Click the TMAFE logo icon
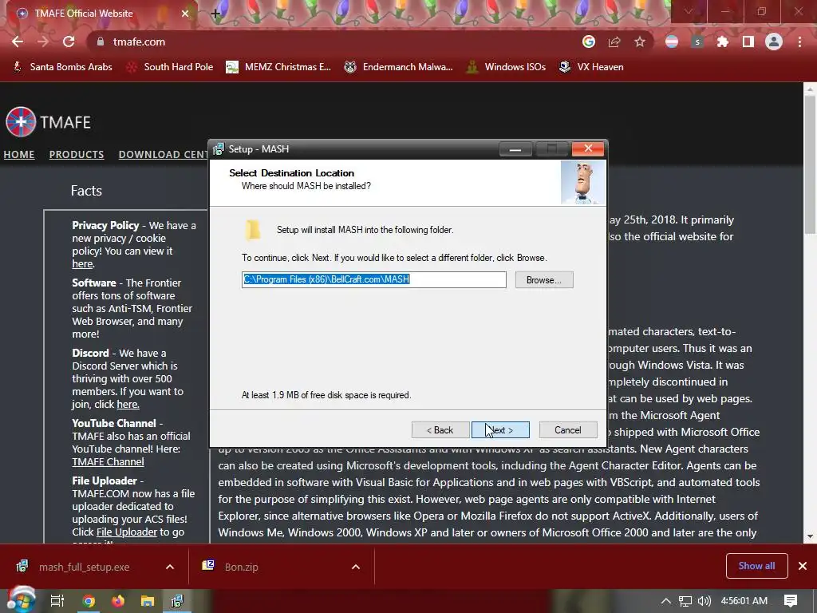Viewport: 817px width, 613px height. click(21, 121)
